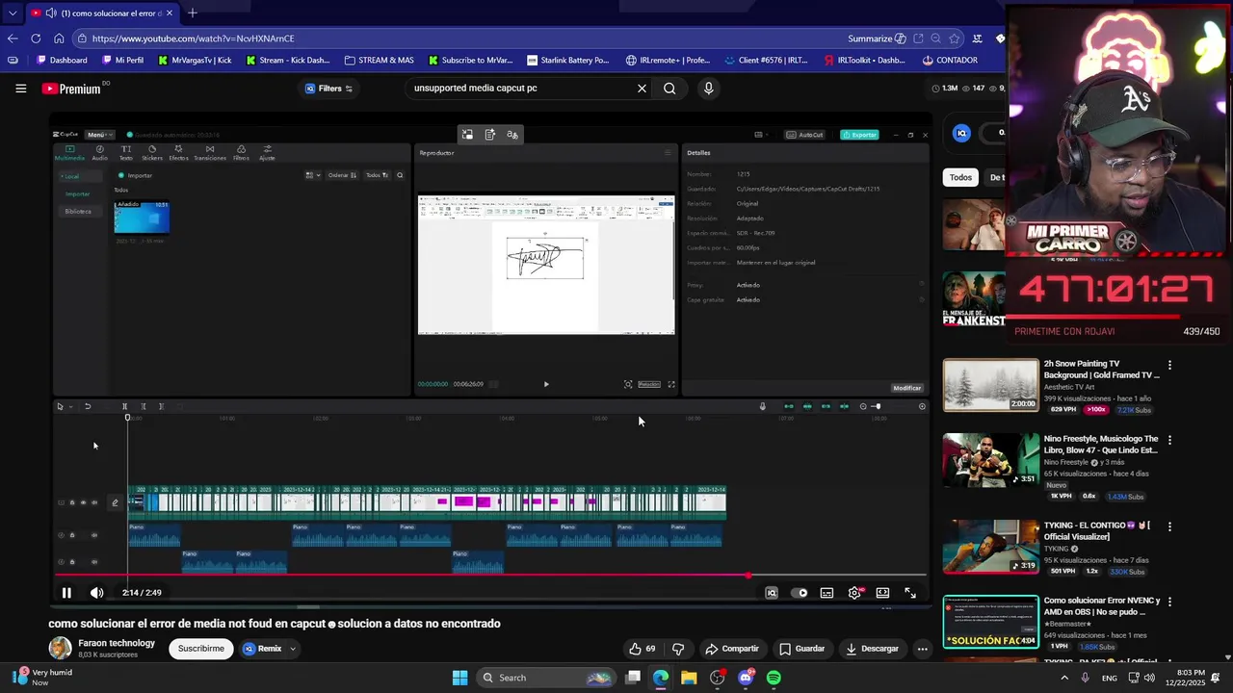Open STREAM & MAS bookmarks folder
The height and width of the screenshot is (693, 1233).
(x=379, y=60)
